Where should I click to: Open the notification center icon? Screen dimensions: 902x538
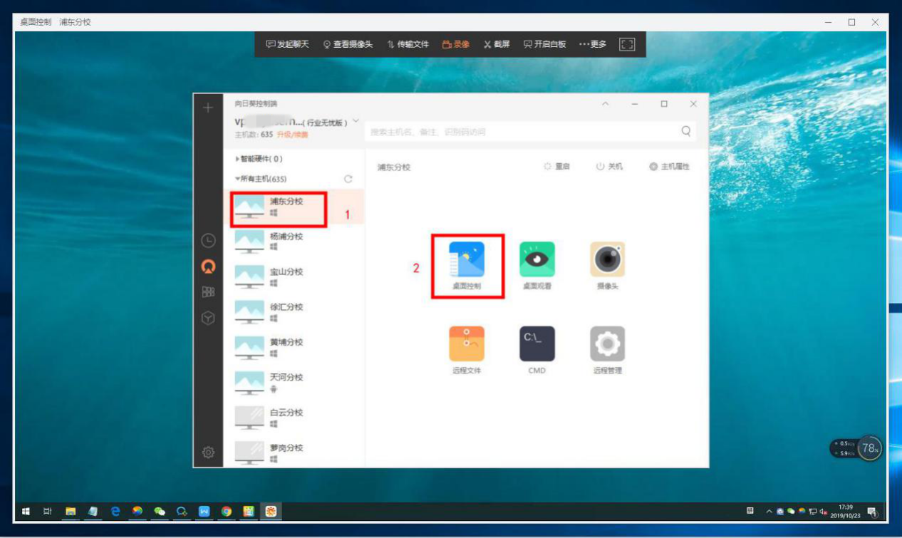click(x=872, y=511)
